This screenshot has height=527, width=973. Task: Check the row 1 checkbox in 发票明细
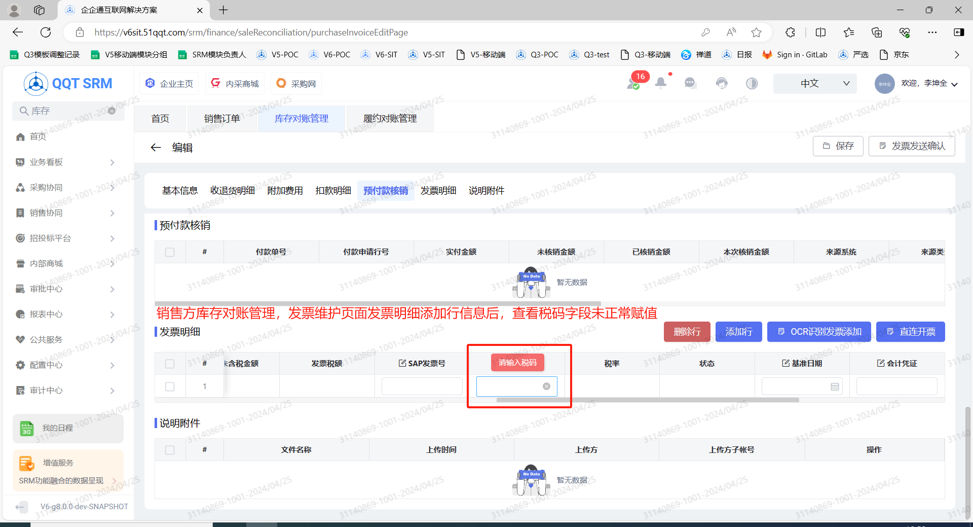pos(170,387)
